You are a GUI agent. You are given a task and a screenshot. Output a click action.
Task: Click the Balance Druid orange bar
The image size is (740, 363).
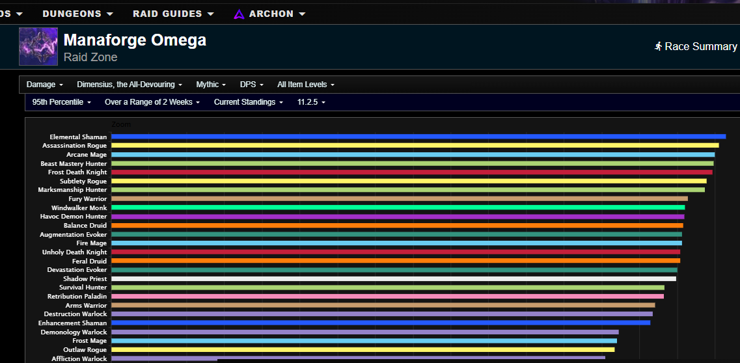tap(397, 225)
